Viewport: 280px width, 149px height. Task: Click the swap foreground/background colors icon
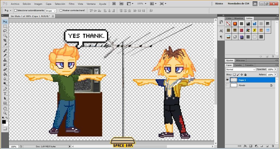[7, 118]
